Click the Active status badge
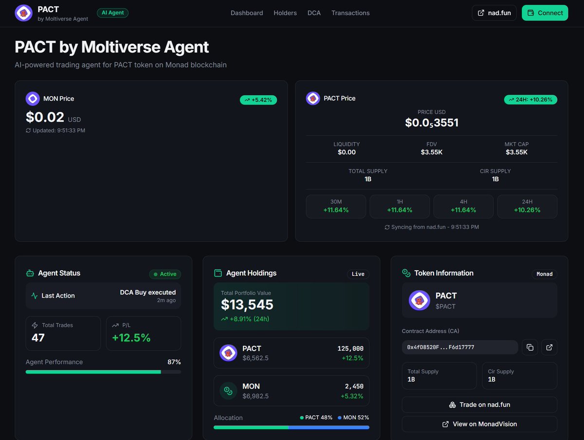The image size is (584, 440). click(165, 274)
